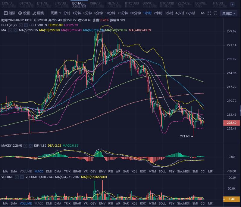Expand the 周期 period dropdown
This screenshot has height=207, width=241.
56,13
